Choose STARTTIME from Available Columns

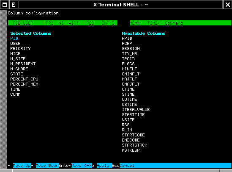[133, 115]
